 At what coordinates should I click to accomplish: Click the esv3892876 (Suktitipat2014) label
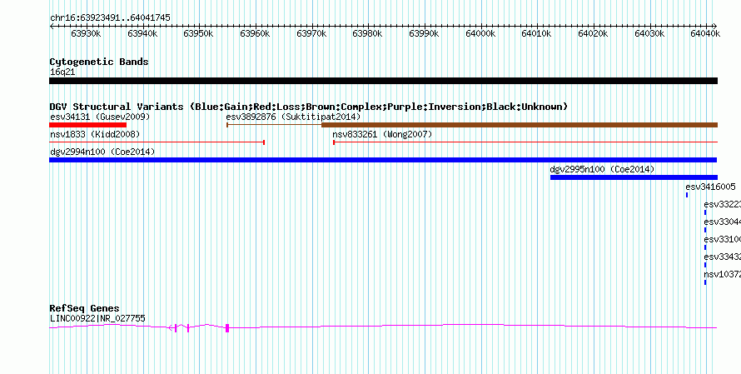(x=293, y=117)
